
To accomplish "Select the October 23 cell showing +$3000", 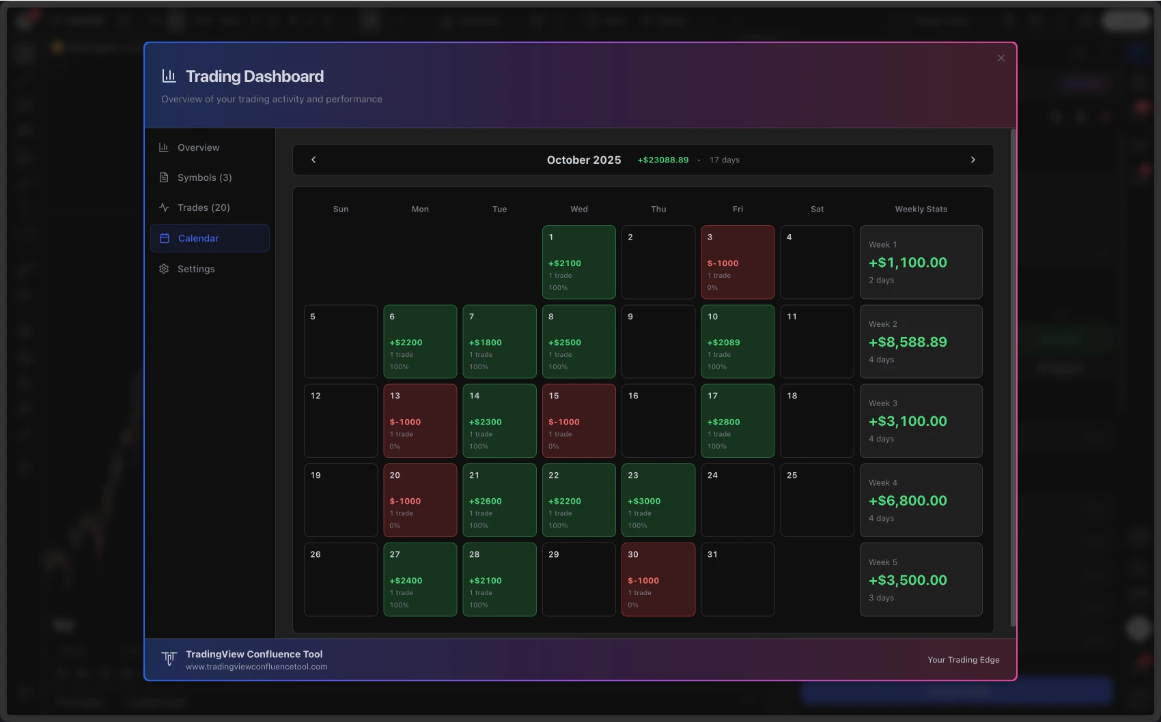I will point(658,500).
